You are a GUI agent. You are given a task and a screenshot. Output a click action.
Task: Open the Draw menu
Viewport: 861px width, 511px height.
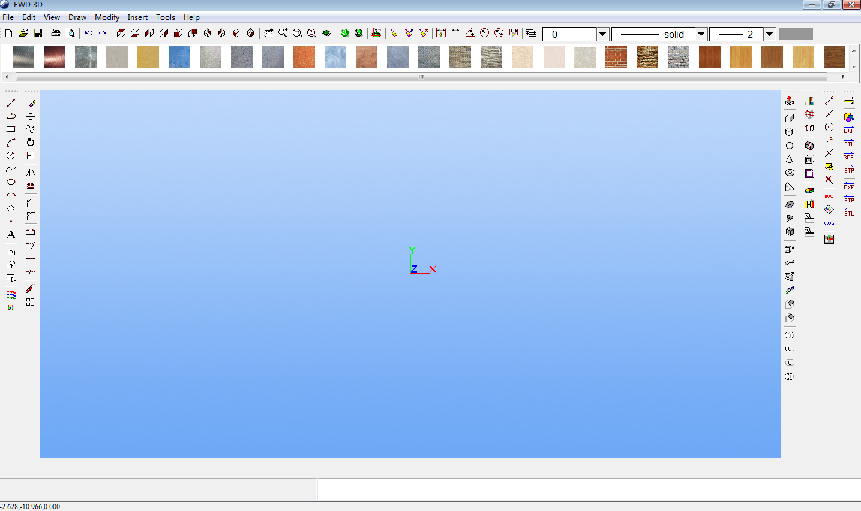77,17
